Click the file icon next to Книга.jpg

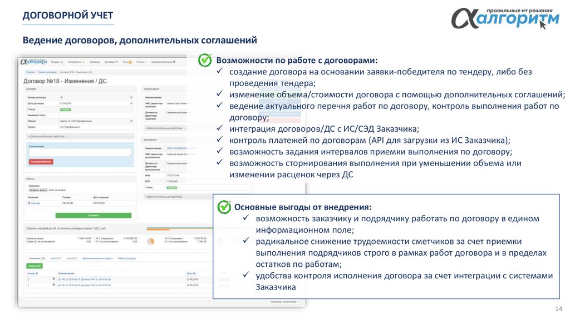29,203
